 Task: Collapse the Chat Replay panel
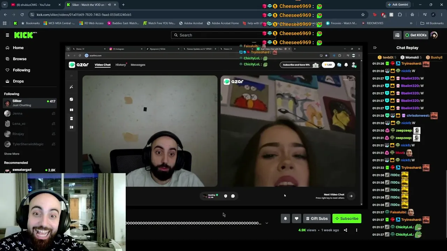pos(375,48)
